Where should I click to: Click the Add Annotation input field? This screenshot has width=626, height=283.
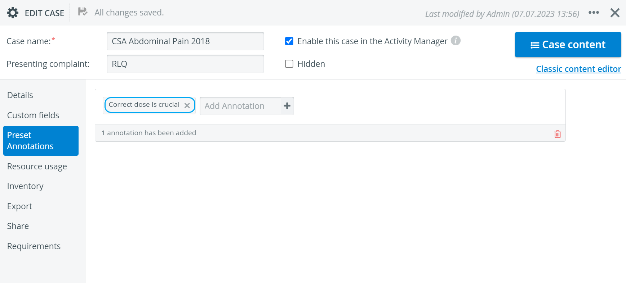pyautogui.click(x=240, y=106)
